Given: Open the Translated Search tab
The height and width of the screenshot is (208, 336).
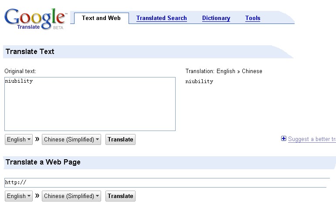Looking at the screenshot, I should pyautogui.click(x=162, y=18).
